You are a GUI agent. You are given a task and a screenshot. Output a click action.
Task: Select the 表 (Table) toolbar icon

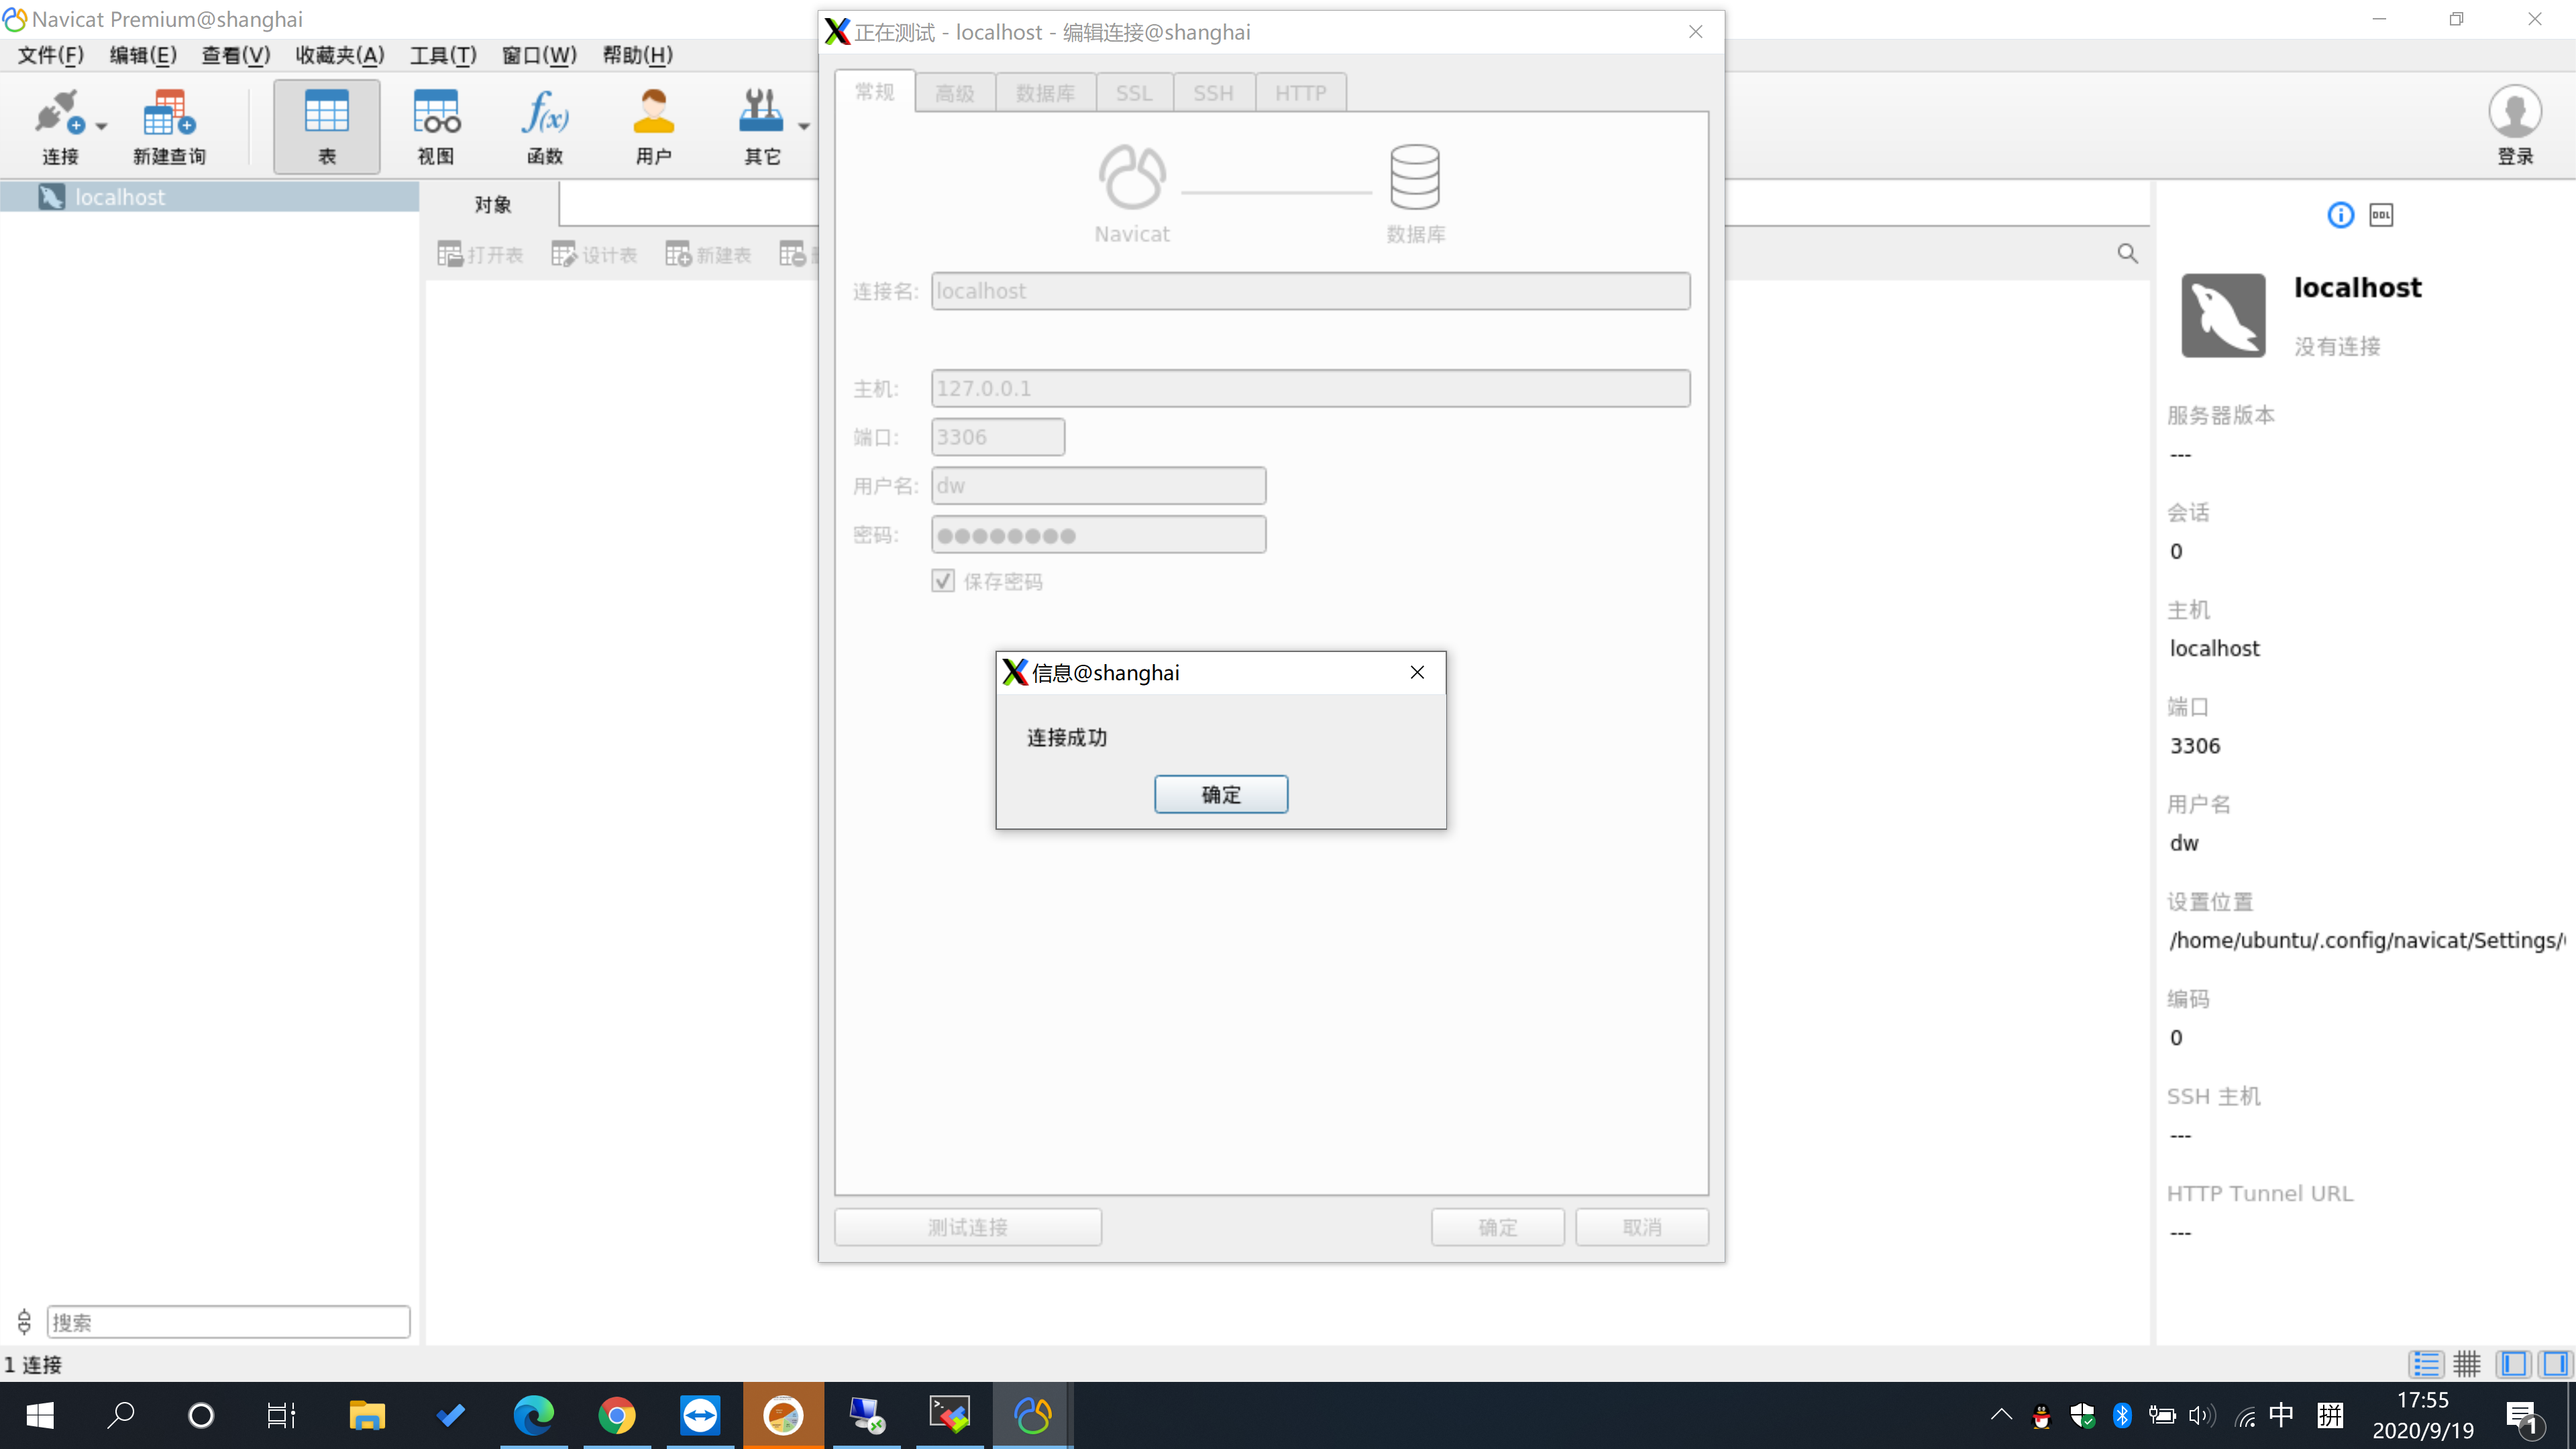click(x=327, y=126)
